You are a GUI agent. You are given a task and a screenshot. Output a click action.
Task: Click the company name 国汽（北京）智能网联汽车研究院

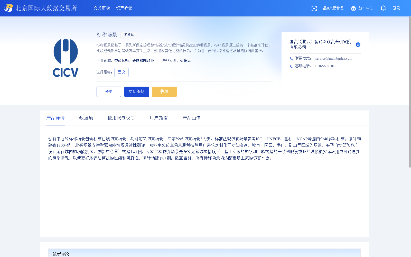pyautogui.click(x=321, y=44)
